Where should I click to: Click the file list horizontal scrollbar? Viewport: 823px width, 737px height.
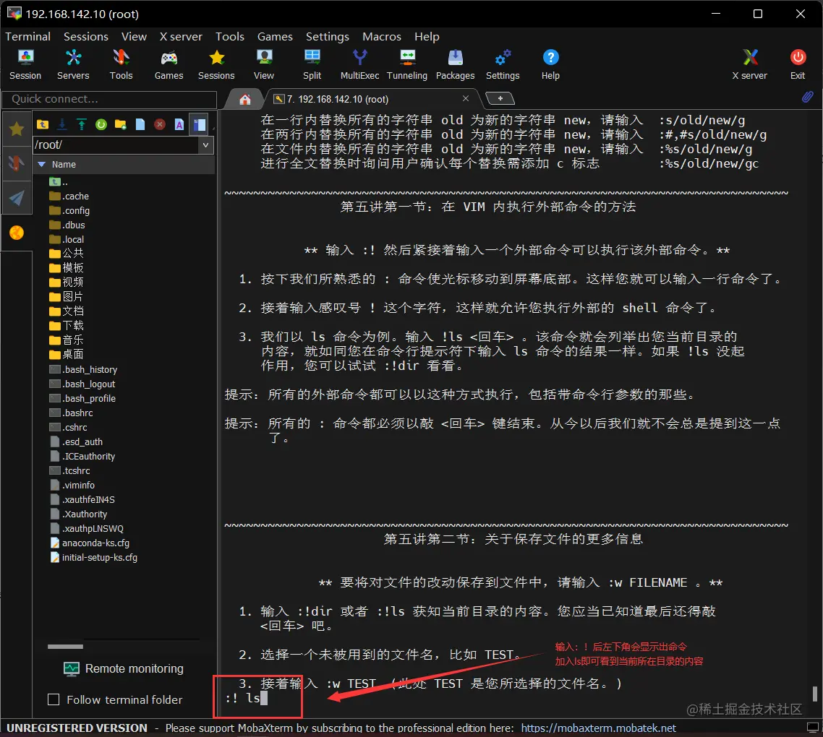[66, 646]
